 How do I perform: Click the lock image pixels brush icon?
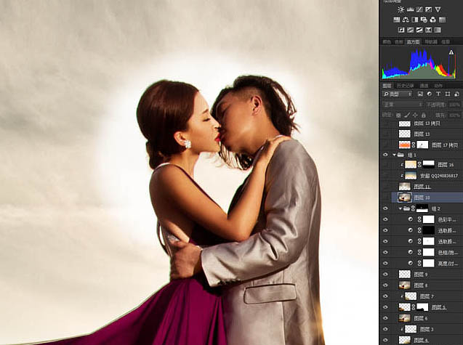(x=407, y=115)
